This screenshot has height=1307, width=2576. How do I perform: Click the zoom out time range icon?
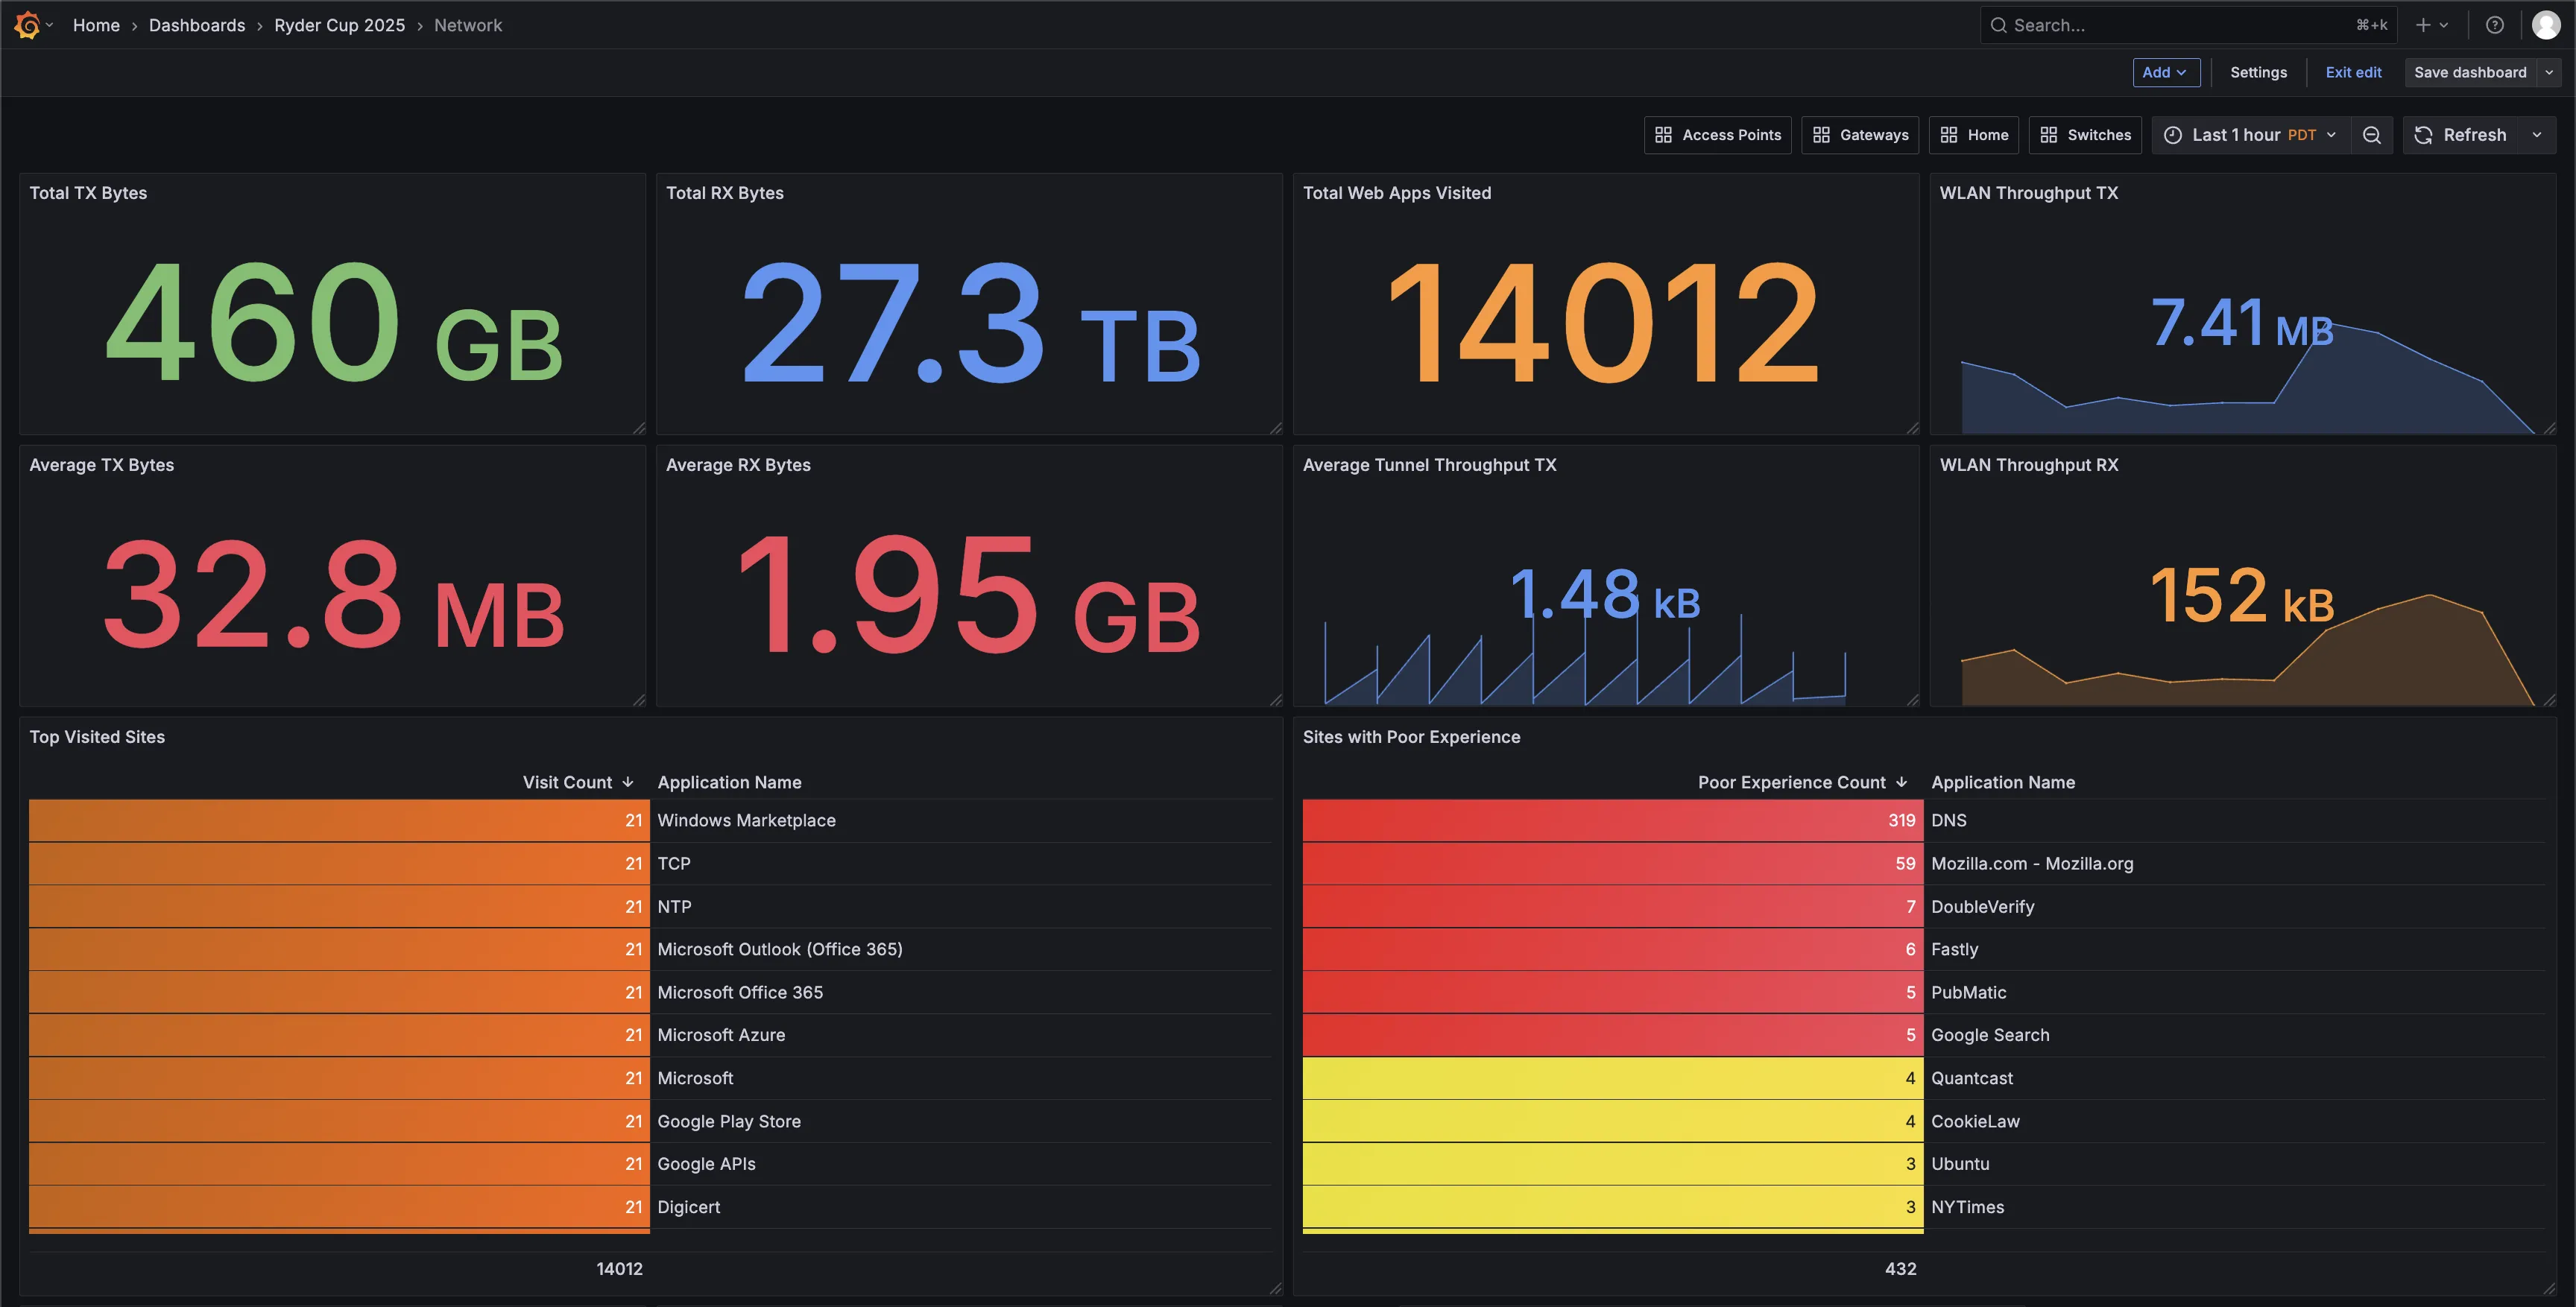[x=2371, y=135]
